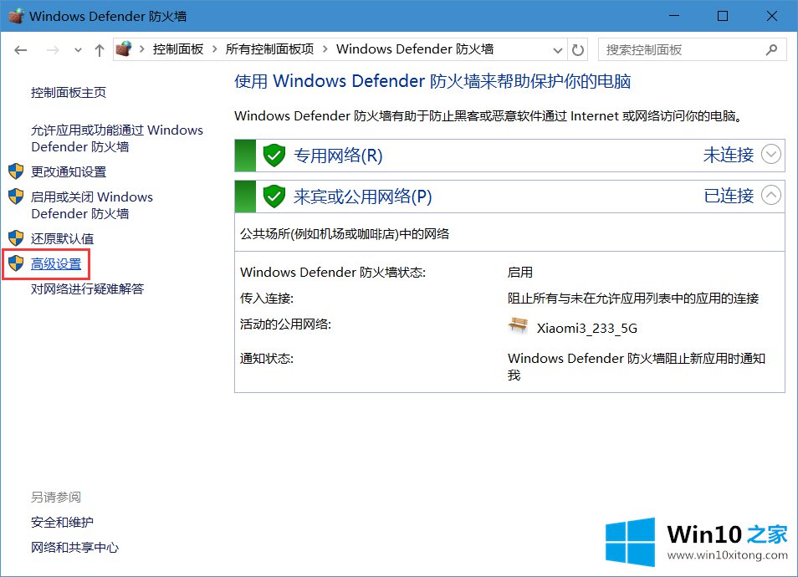Viewport: 798px width, 577px height.
Task: Click green shield icon of 专用网络
Action: coord(274,156)
